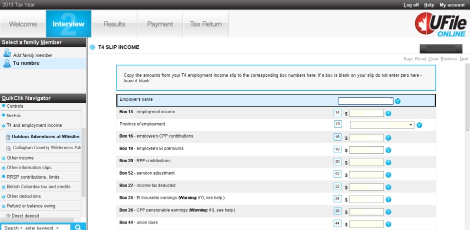Screen dimensions: 470x230
Task: Click the help icon for Box 20 RPP contributions
Action: (x=388, y=162)
